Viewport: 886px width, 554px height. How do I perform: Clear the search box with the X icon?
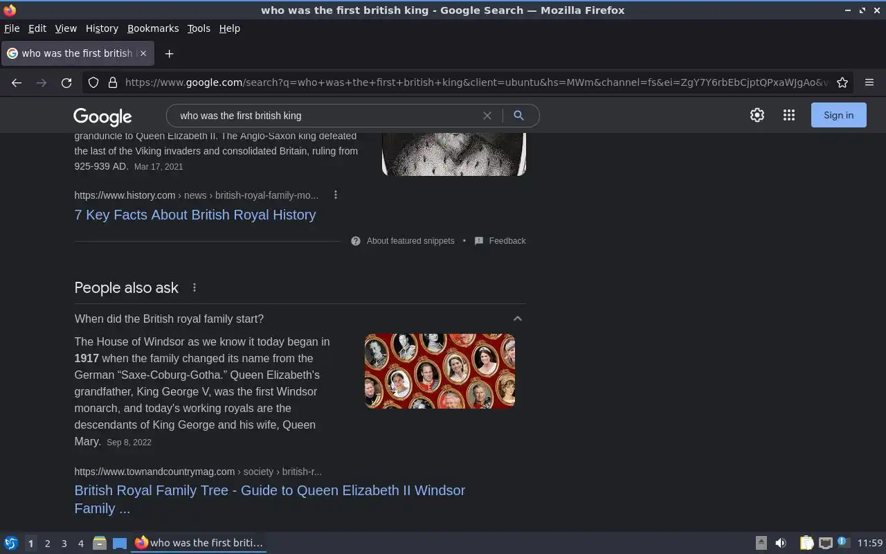[487, 116]
